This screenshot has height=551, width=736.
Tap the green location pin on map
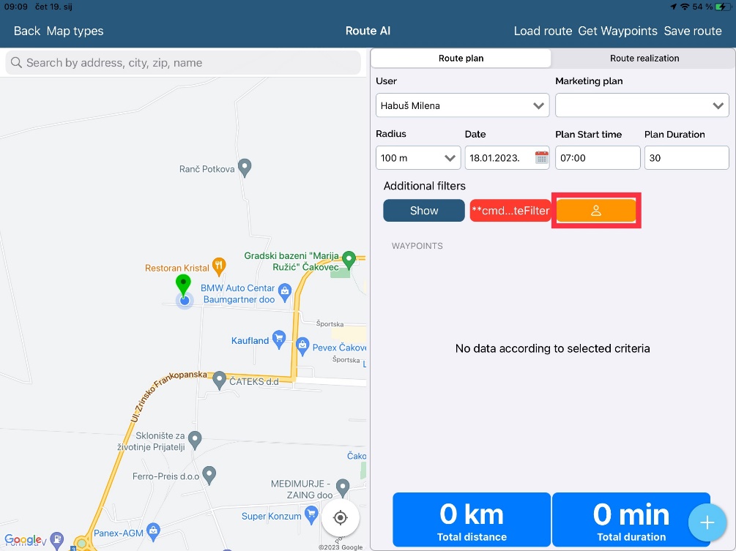point(183,285)
